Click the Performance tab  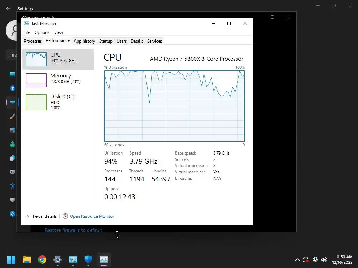58,40
